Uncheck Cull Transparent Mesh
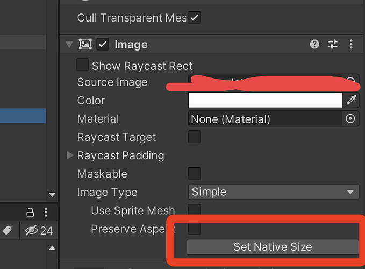 pos(195,18)
